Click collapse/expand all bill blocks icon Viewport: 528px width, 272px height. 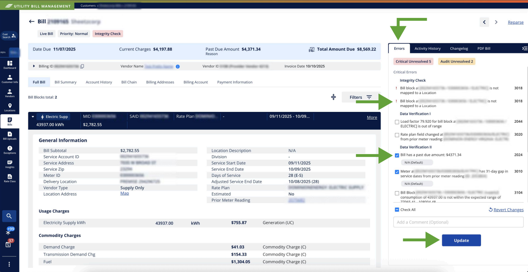tap(334, 97)
